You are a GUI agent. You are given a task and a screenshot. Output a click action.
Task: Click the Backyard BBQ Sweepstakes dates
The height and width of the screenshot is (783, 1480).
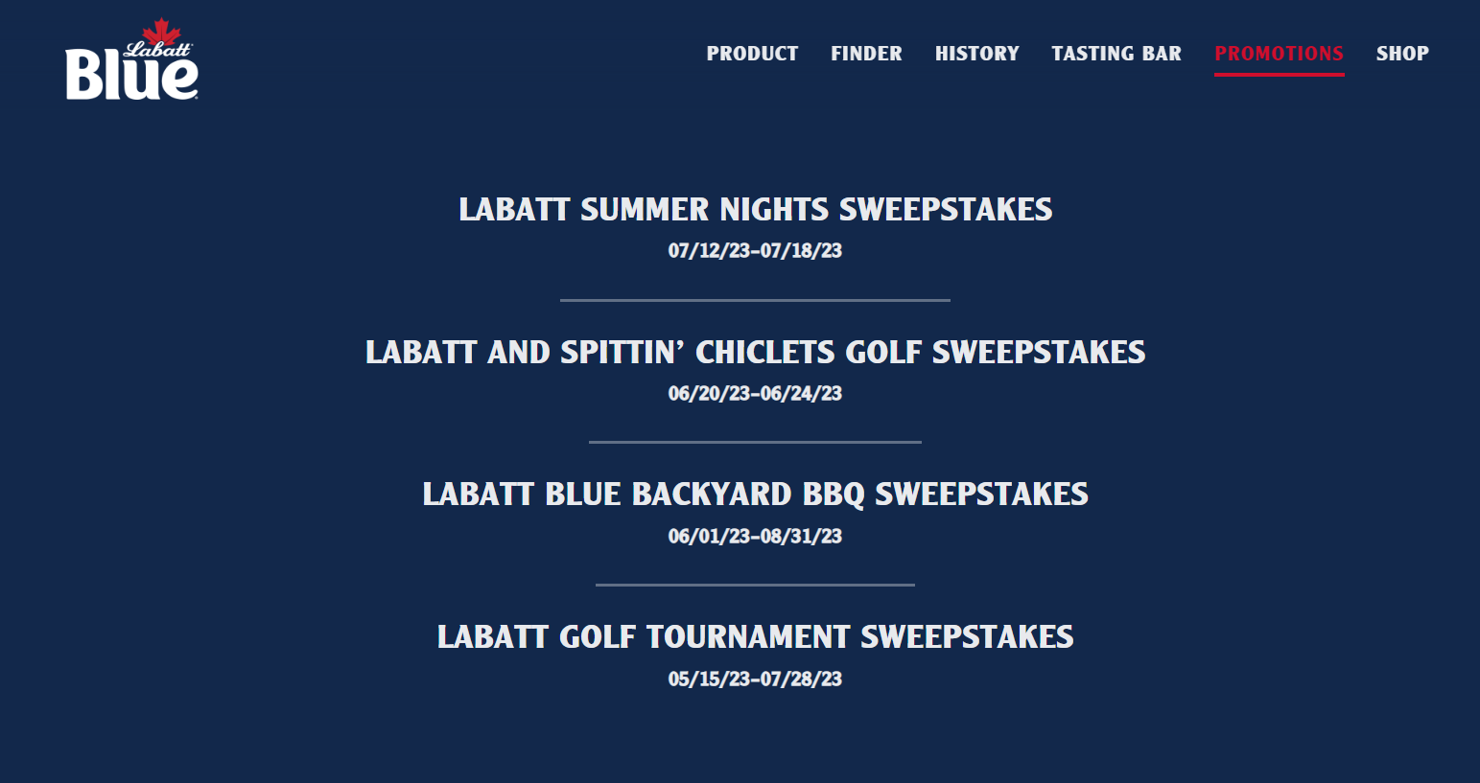755,536
